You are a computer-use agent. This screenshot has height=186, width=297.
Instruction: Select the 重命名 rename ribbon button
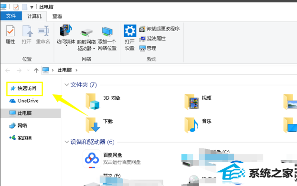coord(43,35)
